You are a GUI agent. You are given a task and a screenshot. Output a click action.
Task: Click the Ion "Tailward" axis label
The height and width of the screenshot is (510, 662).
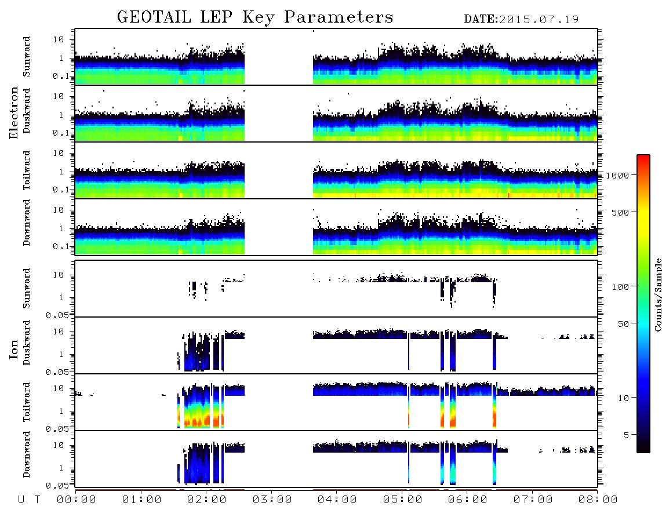click(x=27, y=402)
